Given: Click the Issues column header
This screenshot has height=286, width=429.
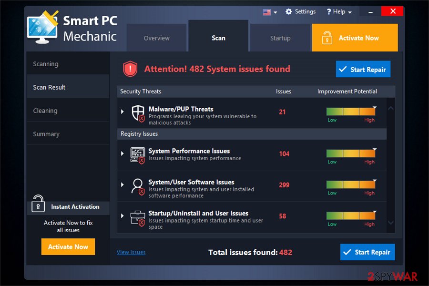Looking at the screenshot, I should click(x=284, y=92).
